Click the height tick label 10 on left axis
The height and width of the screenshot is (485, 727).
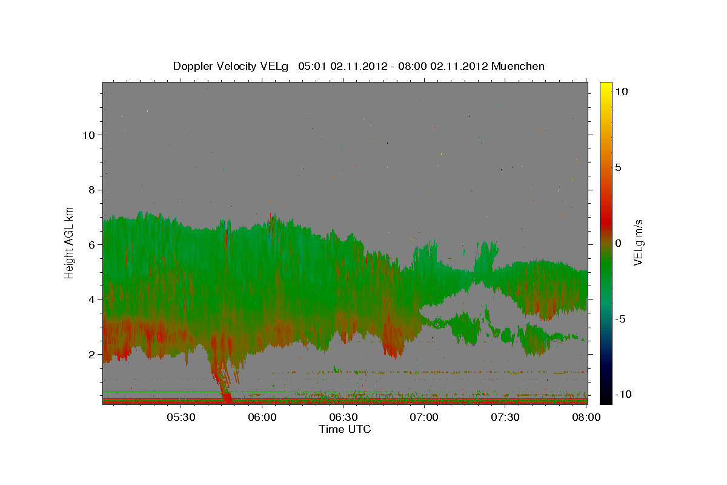[x=89, y=135]
